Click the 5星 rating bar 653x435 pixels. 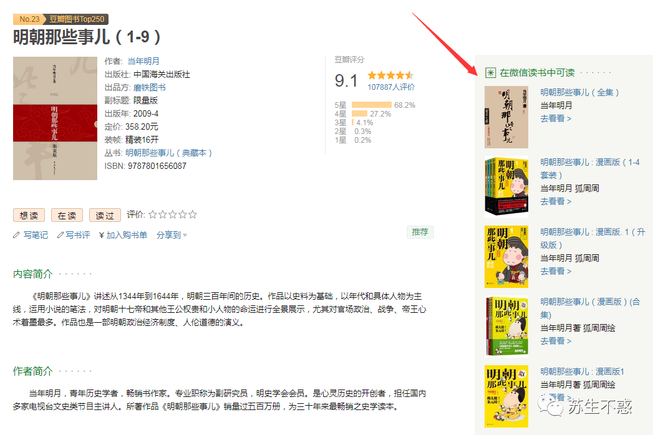pos(372,105)
